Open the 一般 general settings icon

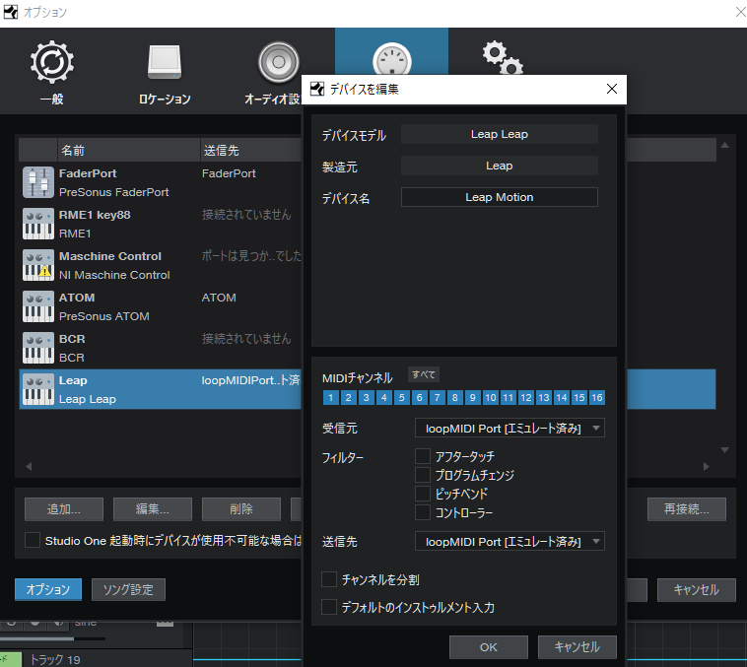click(x=52, y=62)
